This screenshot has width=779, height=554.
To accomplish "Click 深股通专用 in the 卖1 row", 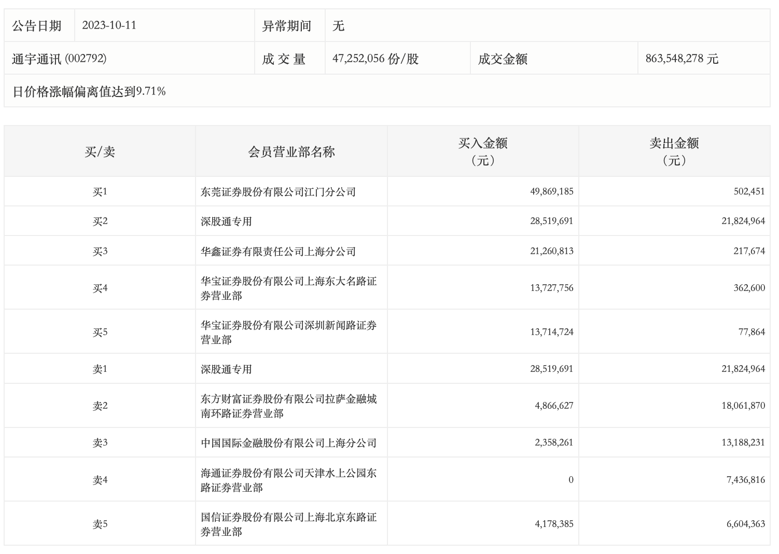I will pos(226,369).
